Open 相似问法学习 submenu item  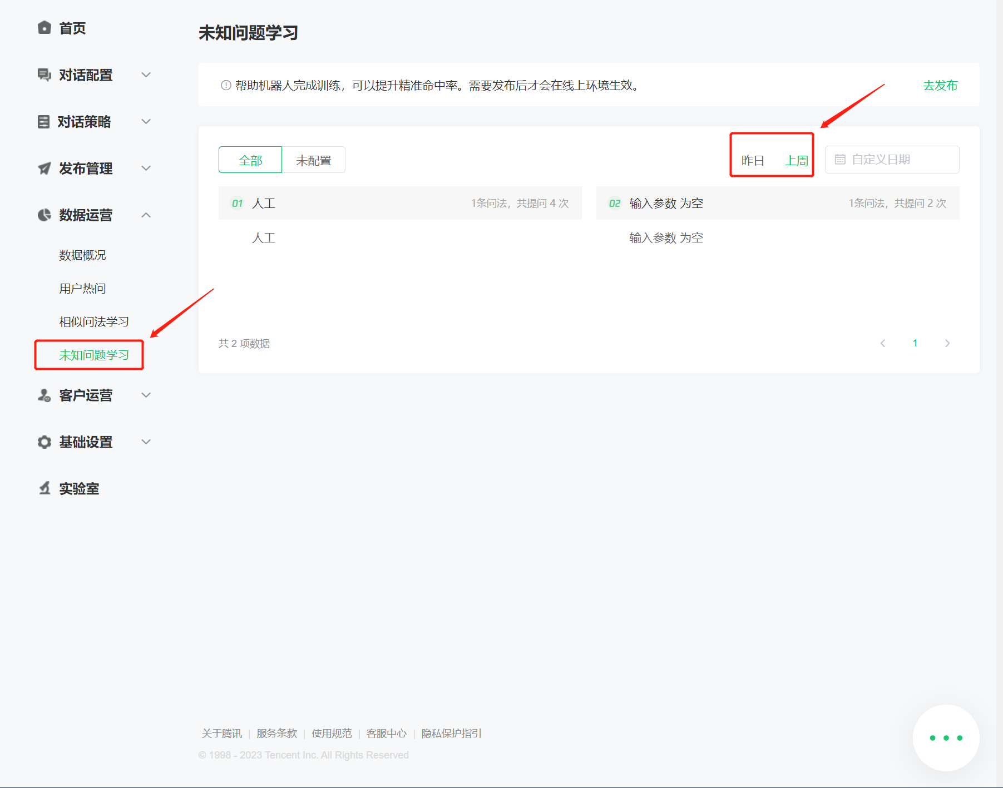(94, 322)
